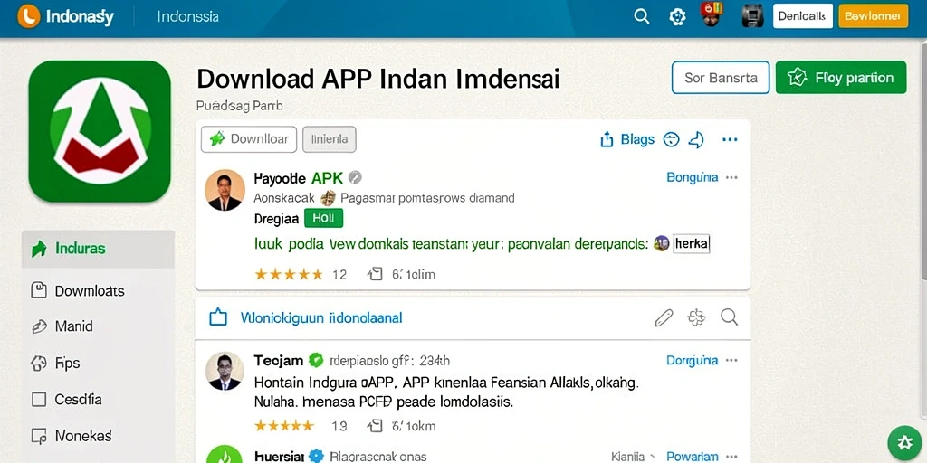
Task: Click green verified badge beside Tecjam
Action: (x=316, y=360)
